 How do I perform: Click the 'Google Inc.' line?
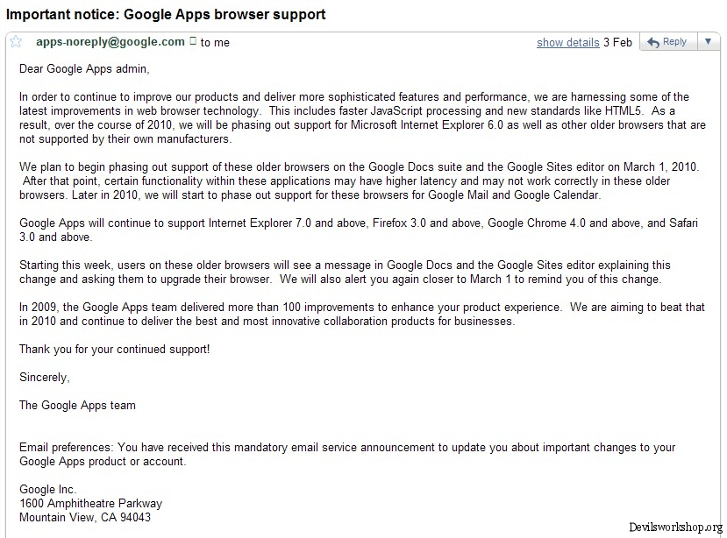pos(47,489)
